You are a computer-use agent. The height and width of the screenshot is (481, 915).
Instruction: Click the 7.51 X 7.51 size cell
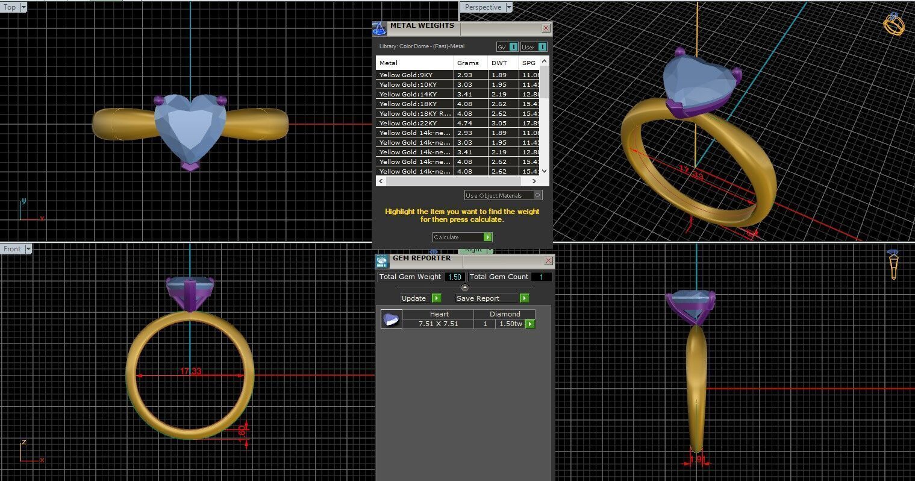[439, 324]
